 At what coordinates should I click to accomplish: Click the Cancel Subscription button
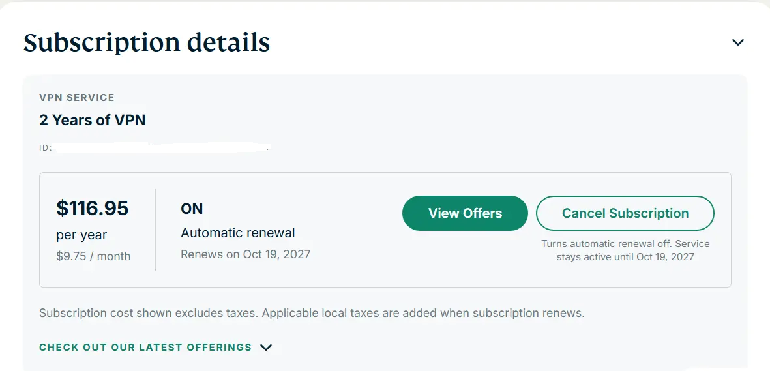[x=625, y=213]
